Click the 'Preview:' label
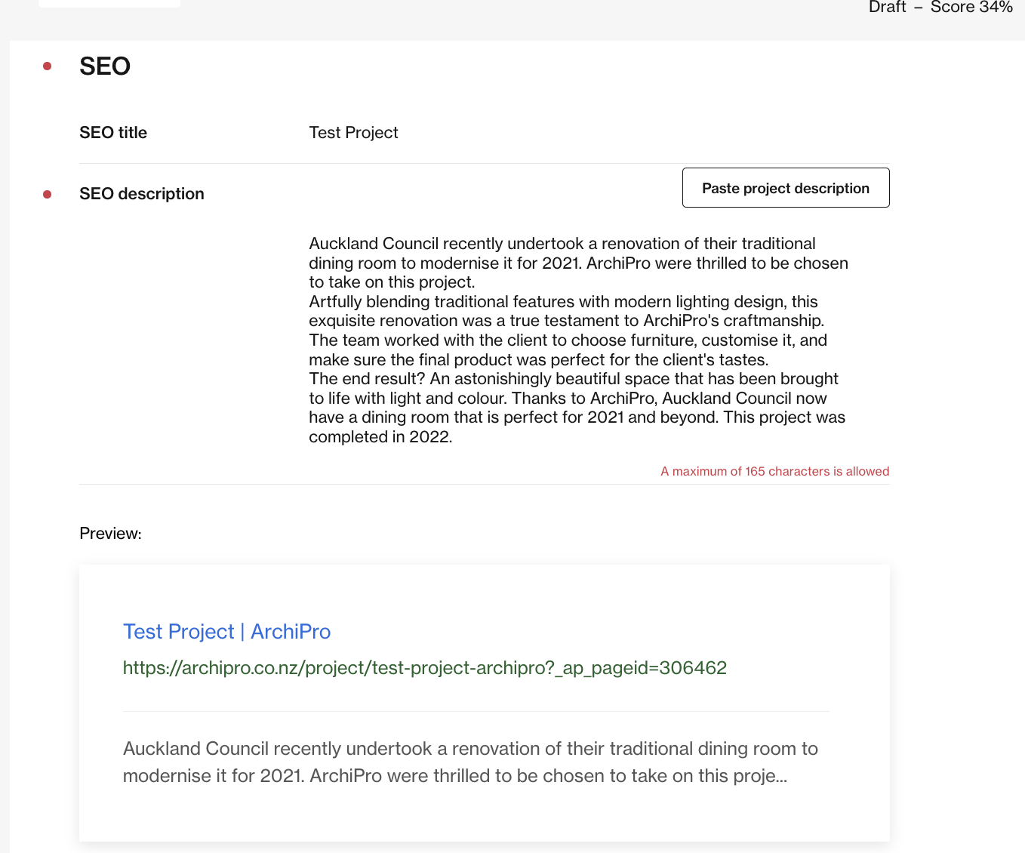This screenshot has height=853, width=1025. (110, 534)
